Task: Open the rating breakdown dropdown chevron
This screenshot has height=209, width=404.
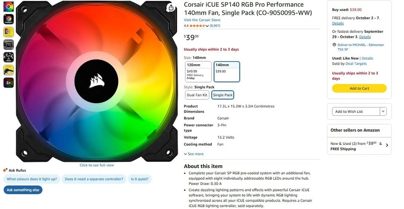Action: pos(207,26)
